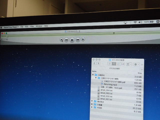Open the View menu

(32, 26)
